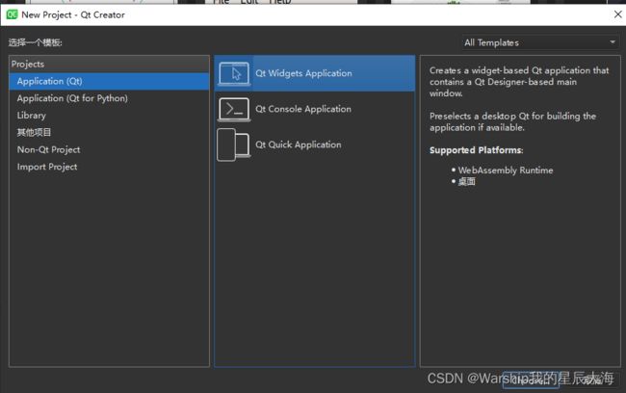
Task: Click the Qt Widgets Application label
Action: pos(303,73)
